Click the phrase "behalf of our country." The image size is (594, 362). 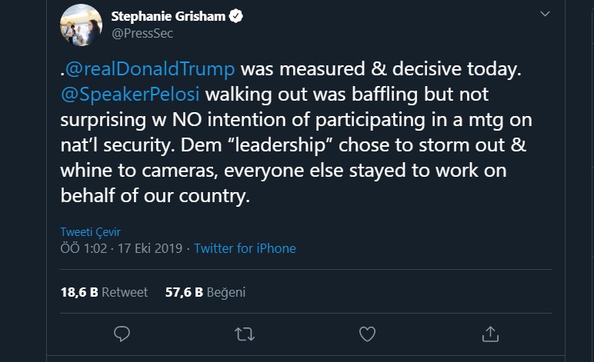155,196
